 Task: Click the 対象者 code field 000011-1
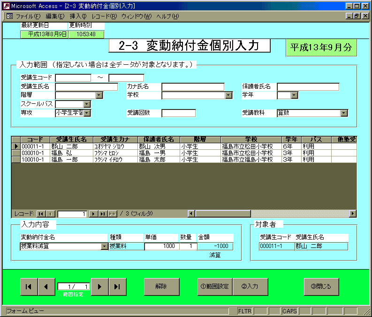(x=277, y=247)
